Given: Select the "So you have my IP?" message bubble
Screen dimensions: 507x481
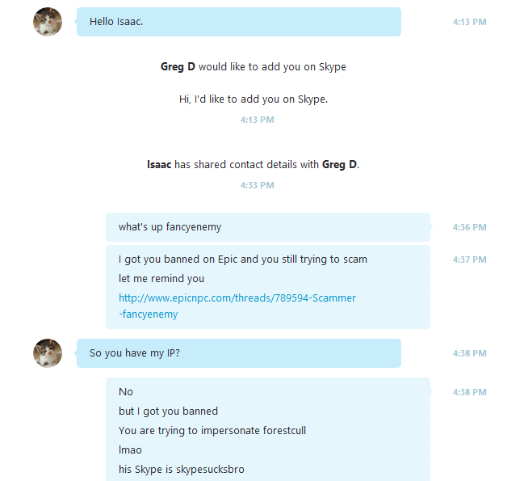Looking at the screenshot, I should (239, 353).
